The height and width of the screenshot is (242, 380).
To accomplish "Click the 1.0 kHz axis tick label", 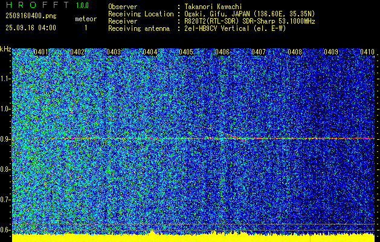I will (x=5, y=110).
